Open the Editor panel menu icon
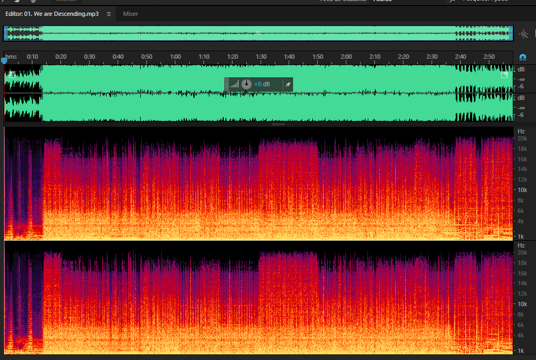Screen dimensions: 536x360 pyautogui.click(x=109, y=14)
